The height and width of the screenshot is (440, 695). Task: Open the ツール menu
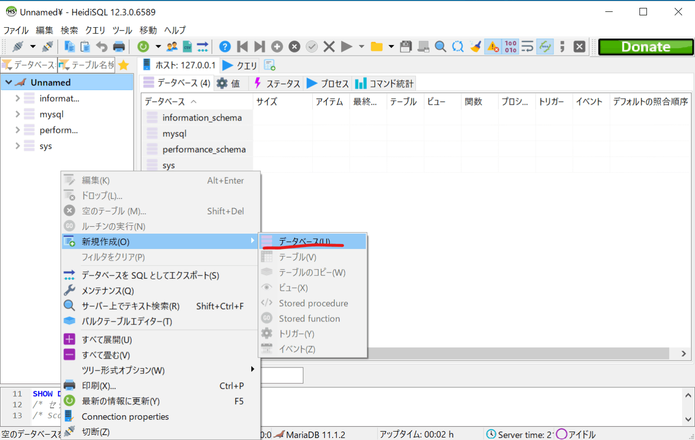pos(122,30)
